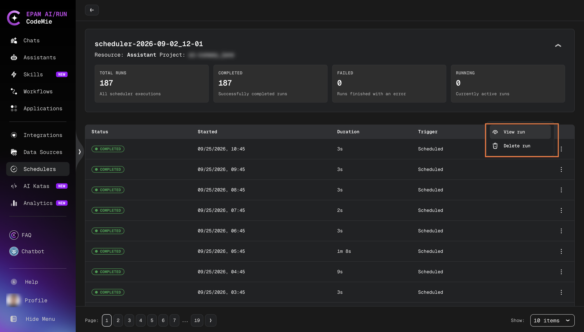Click the 1m 8s duration cell

point(344,251)
